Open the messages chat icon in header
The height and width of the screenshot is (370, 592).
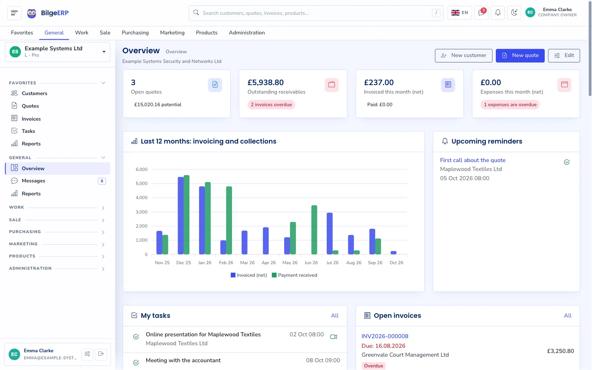(x=481, y=13)
